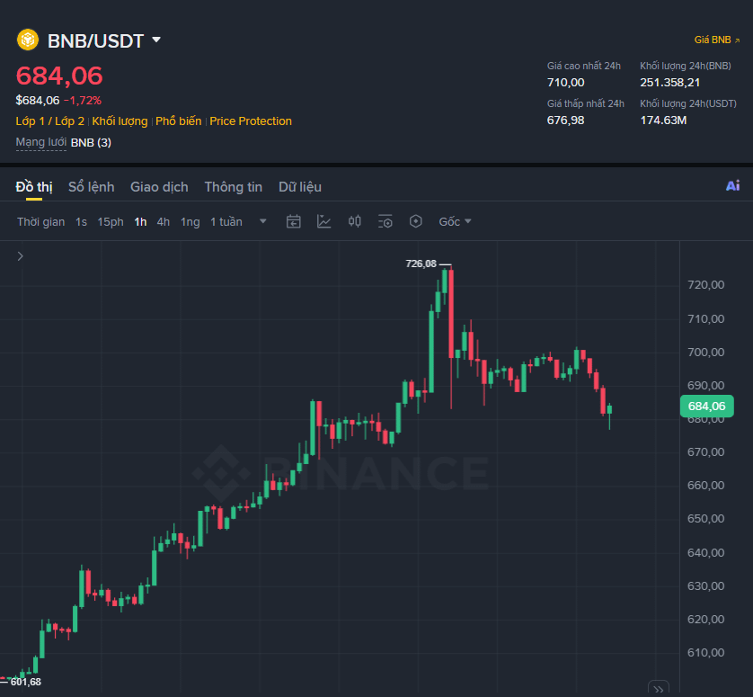Click the 670,00 price axis label
Image resolution: width=753 pixels, height=697 pixels.
point(705,451)
